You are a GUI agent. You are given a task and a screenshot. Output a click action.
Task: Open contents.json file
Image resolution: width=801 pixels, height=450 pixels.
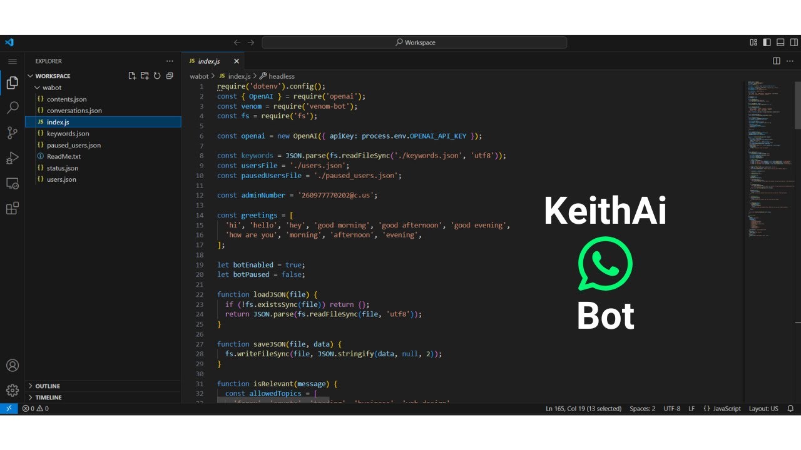[103, 99]
